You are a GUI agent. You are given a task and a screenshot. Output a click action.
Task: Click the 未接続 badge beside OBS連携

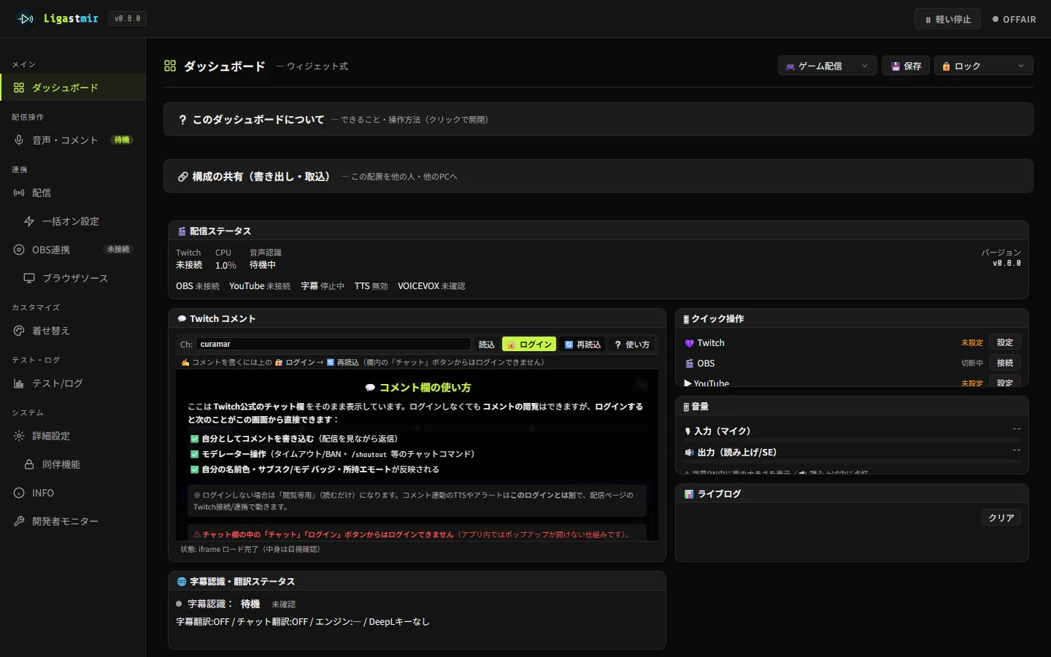118,250
